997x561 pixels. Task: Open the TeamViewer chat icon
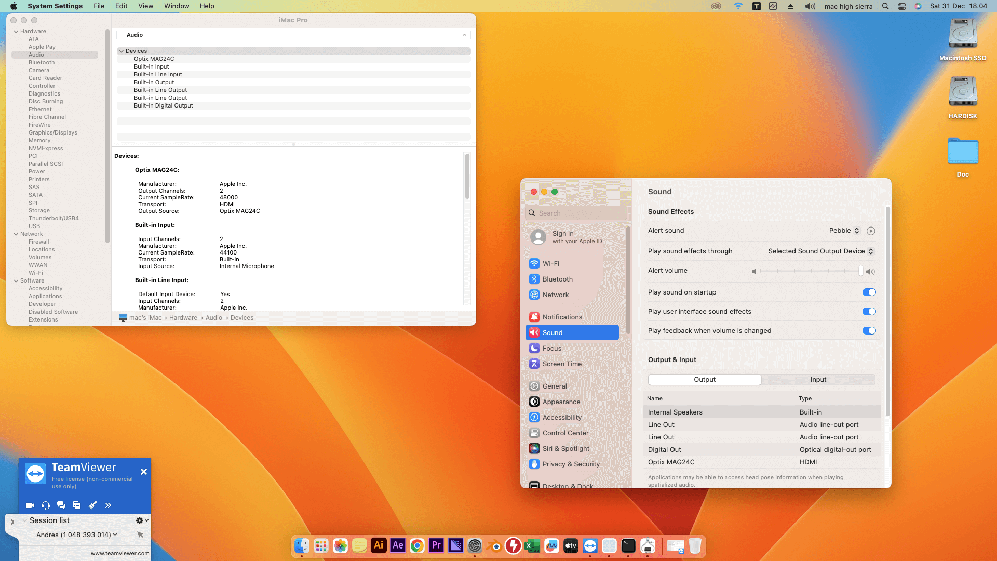click(x=61, y=505)
